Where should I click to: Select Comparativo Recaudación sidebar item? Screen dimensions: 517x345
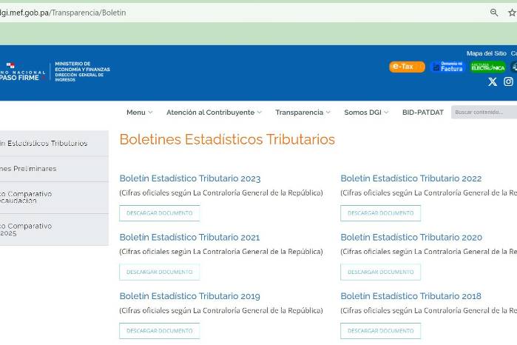(54, 198)
